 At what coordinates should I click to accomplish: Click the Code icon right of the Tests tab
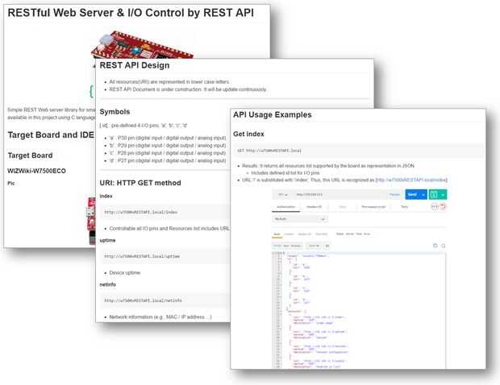coord(435,207)
